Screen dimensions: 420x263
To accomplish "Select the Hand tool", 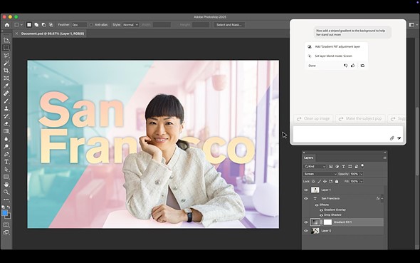I will (x=6, y=185).
